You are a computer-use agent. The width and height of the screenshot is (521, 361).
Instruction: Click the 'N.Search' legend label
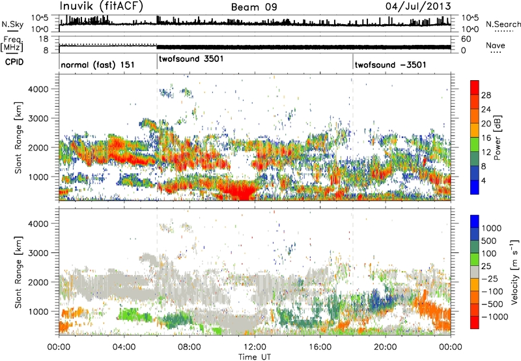point(503,24)
